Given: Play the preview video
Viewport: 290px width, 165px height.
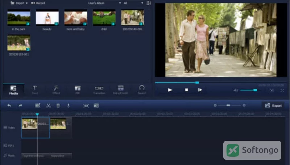Looking at the screenshot, I should (170, 90).
